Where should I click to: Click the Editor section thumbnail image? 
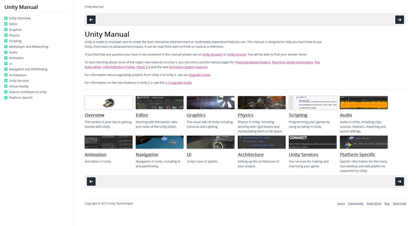click(160, 103)
